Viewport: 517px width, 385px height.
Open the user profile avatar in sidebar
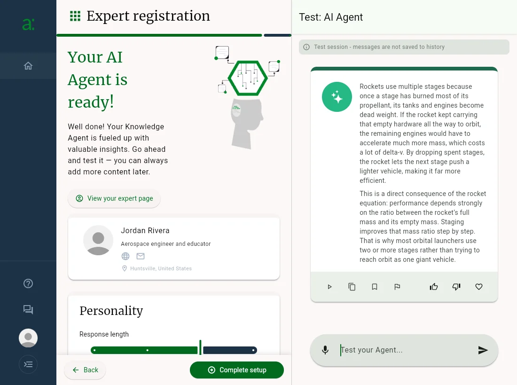[x=28, y=338]
